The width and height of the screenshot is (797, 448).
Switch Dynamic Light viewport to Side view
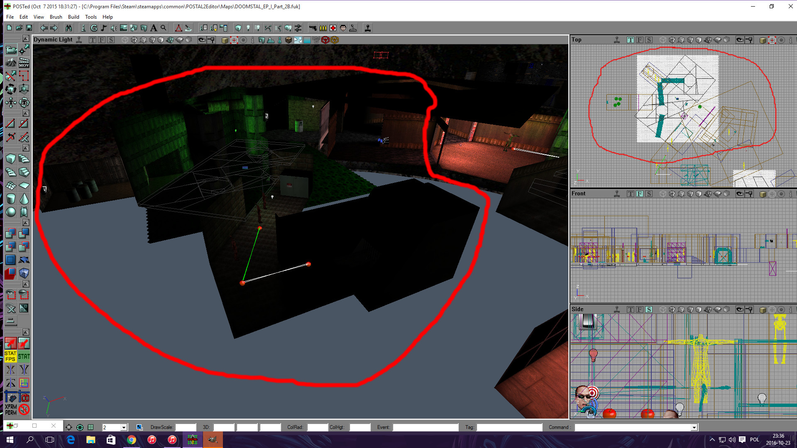point(111,40)
